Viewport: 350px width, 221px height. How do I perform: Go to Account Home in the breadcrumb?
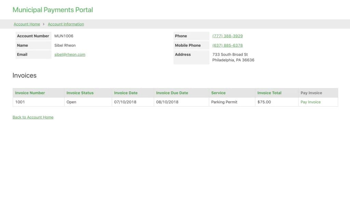[x=27, y=24]
